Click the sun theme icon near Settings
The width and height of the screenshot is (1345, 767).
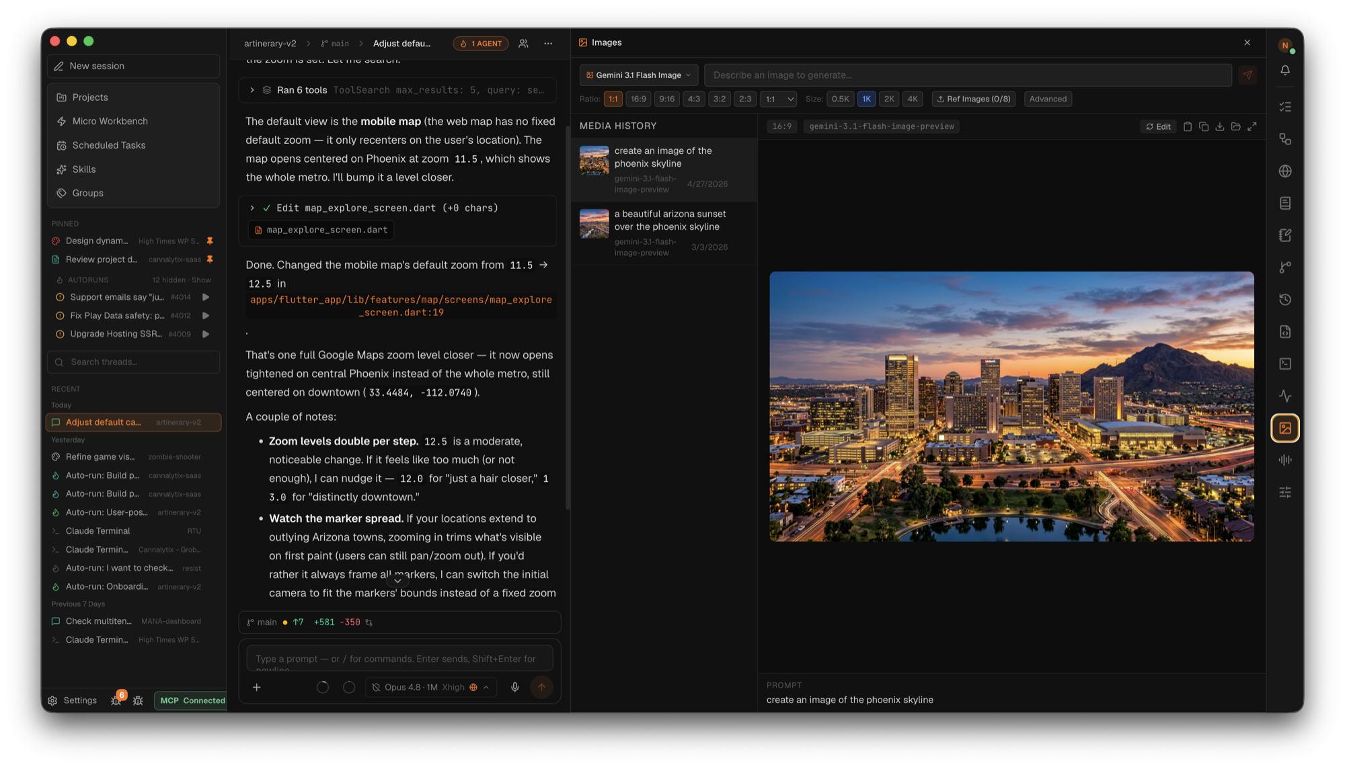pyautogui.click(x=138, y=700)
